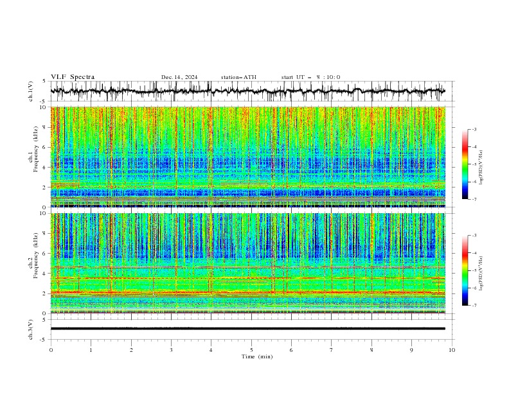Click the ch.2 PSD color scale bar

pyautogui.click(x=465, y=270)
